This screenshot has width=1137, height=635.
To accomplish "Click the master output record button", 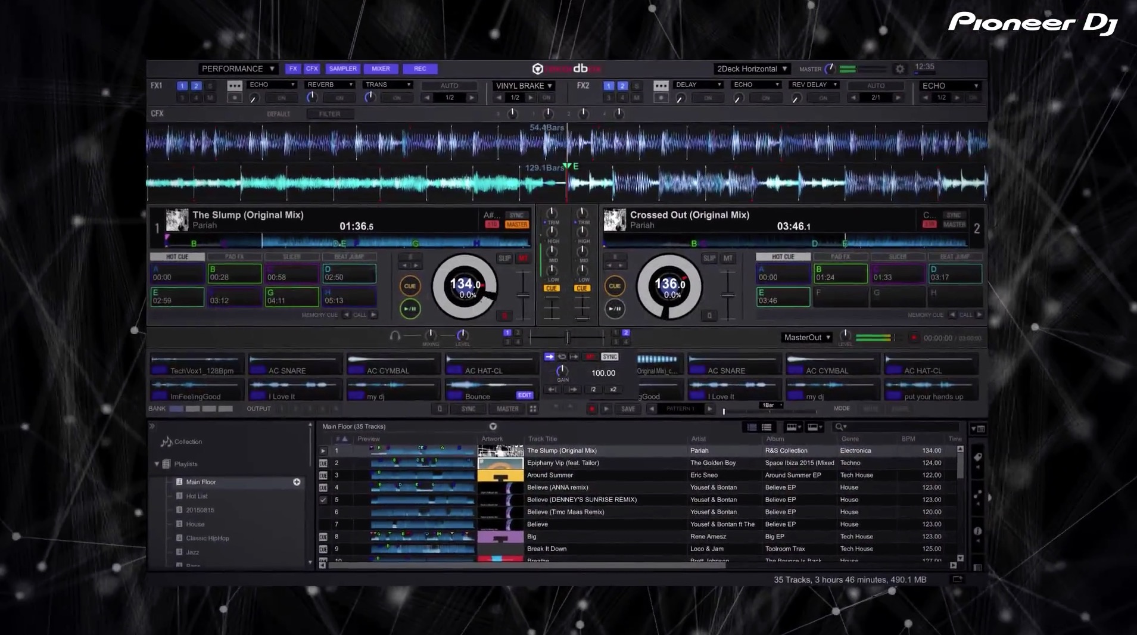I will pyautogui.click(x=913, y=338).
